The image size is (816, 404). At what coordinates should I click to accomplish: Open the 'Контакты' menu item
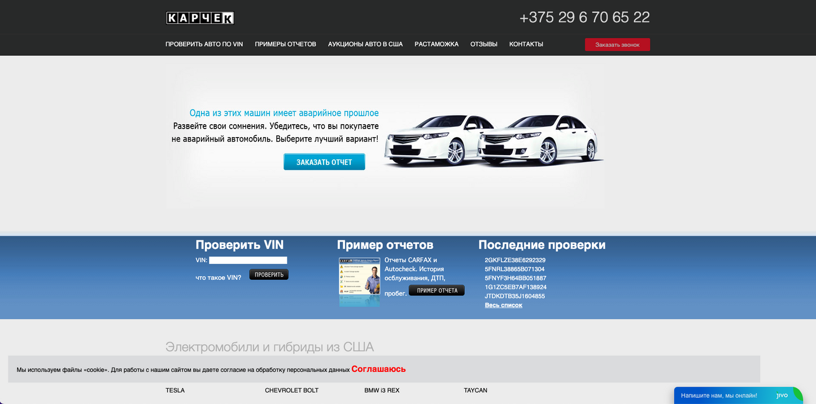[526, 44]
